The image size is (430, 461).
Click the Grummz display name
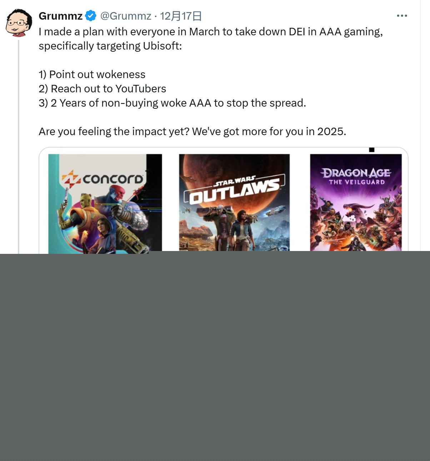point(61,16)
